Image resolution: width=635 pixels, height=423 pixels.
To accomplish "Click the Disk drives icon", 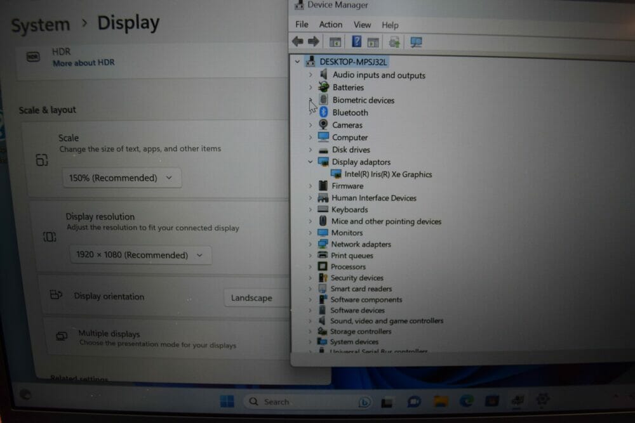I will tap(323, 150).
